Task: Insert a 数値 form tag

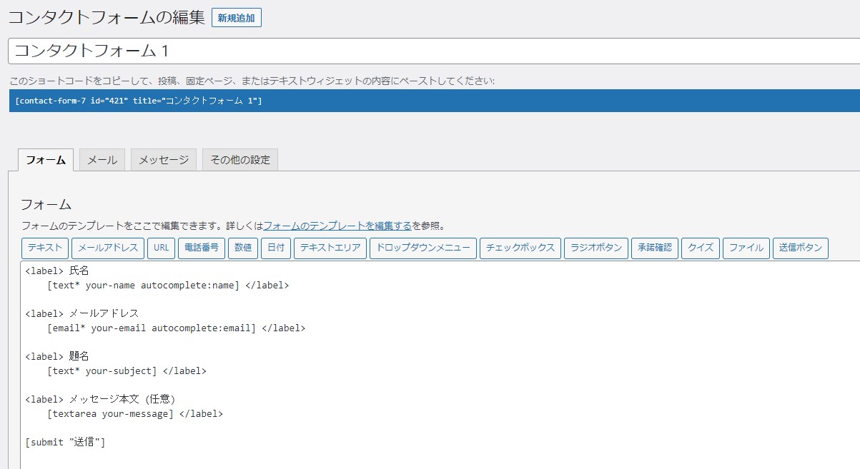Action: (243, 248)
